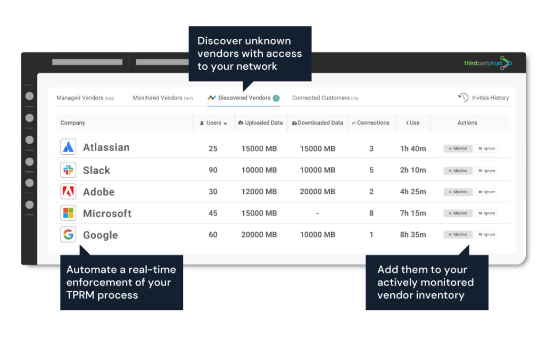
Task: Open the Managed Vendors tab
Action: coord(85,98)
